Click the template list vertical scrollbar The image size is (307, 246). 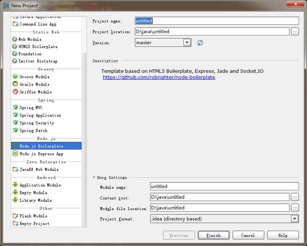[x=84, y=139]
